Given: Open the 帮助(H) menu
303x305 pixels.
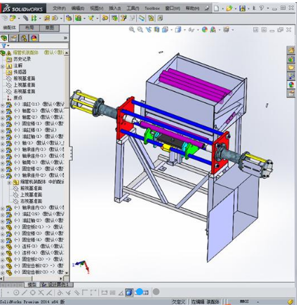Looking at the screenshot, I should click(x=192, y=8).
